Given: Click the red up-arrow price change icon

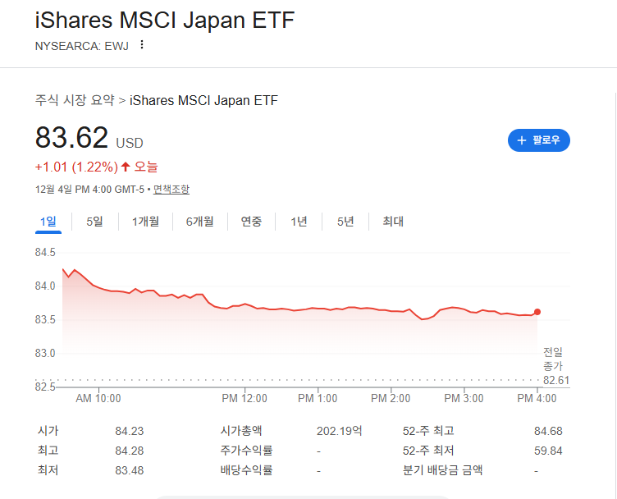Looking at the screenshot, I should click(x=126, y=167).
